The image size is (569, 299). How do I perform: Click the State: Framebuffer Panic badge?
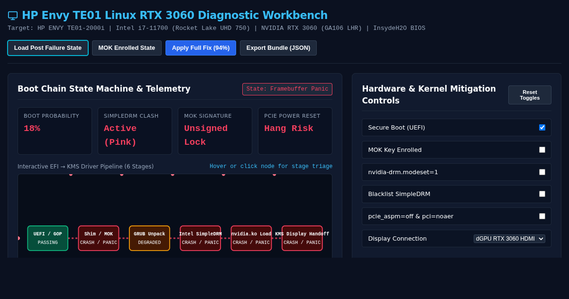[287, 89]
